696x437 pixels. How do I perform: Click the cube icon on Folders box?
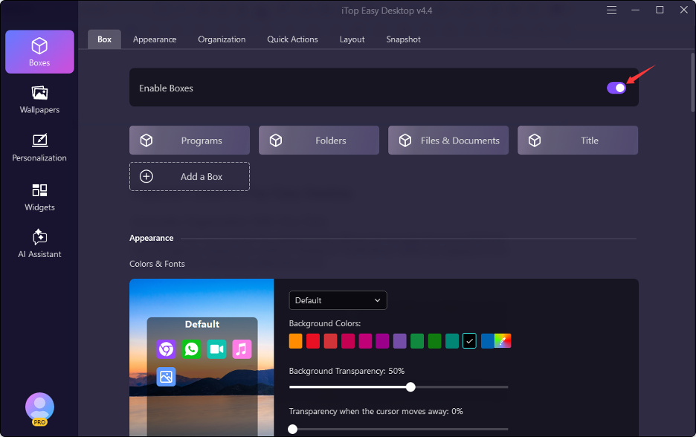click(x=276, y=140)
